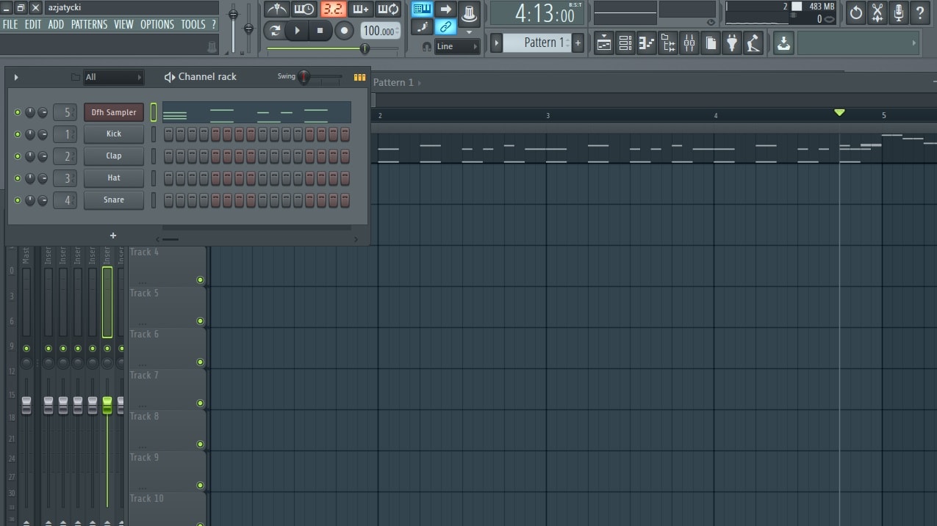
Task: Open tempo tapper pedal icon
Action: click(x=753, y=43)
